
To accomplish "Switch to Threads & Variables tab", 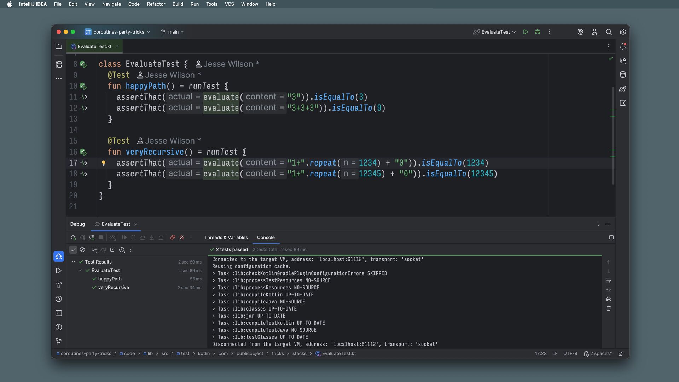I will coord(226,238).
